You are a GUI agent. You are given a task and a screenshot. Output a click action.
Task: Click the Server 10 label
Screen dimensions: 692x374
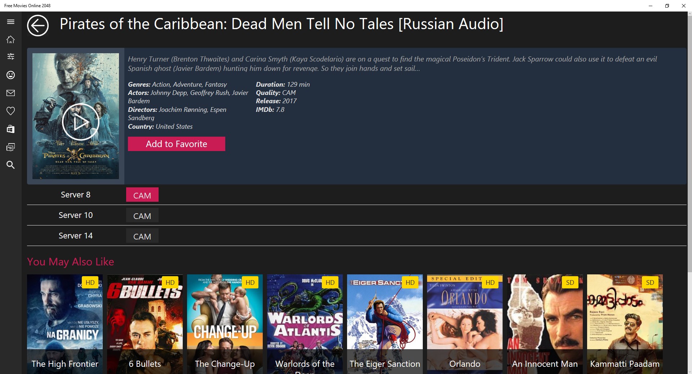(76, 215)
